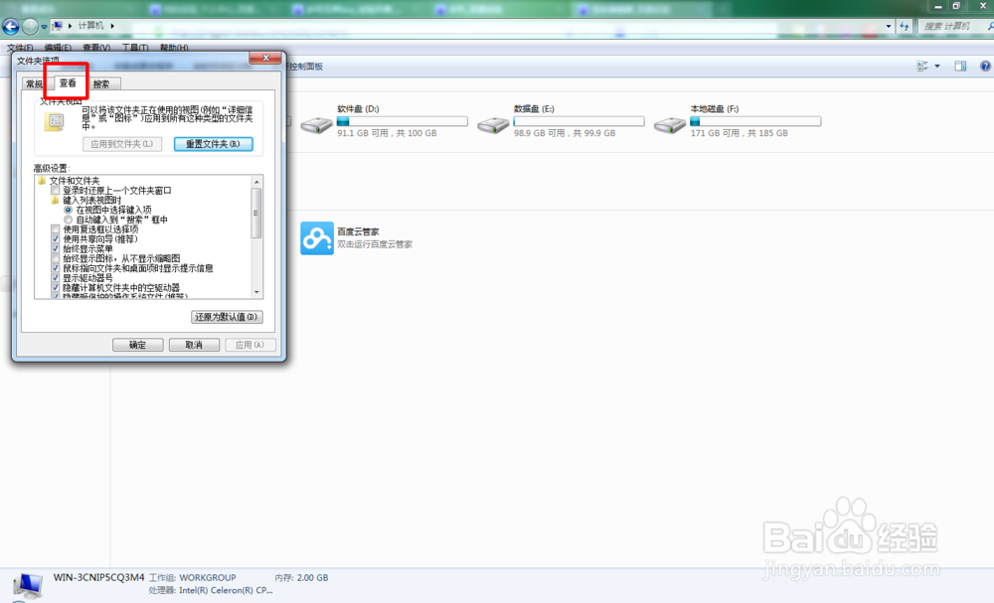Viewport: 994px width, 603px height.
Task: Uncheck 使用共享向导(推荐) checkbox
Action: pyautogui.click(x=55, y=239)
